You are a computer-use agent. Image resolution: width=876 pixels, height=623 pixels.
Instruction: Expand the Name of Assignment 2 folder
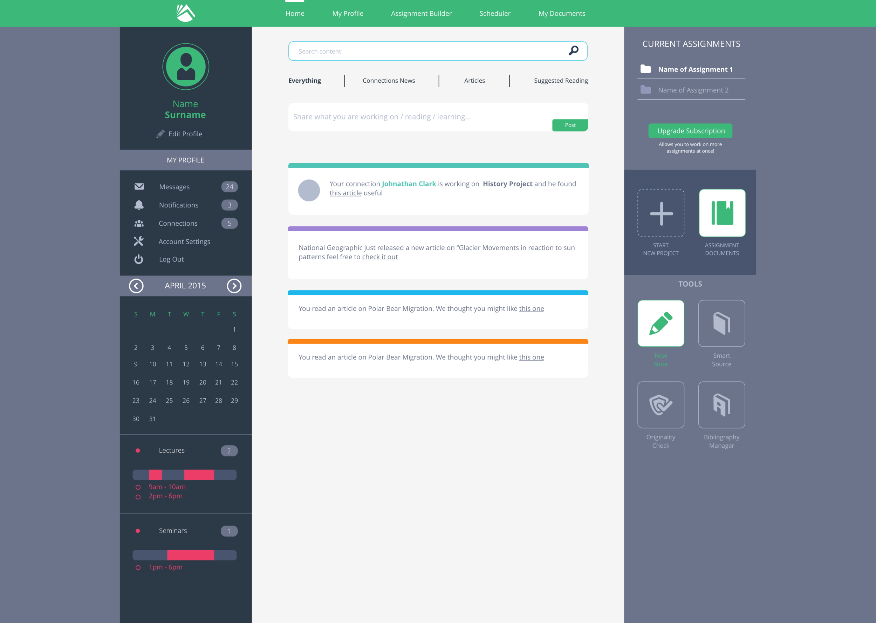pos(645,90)
